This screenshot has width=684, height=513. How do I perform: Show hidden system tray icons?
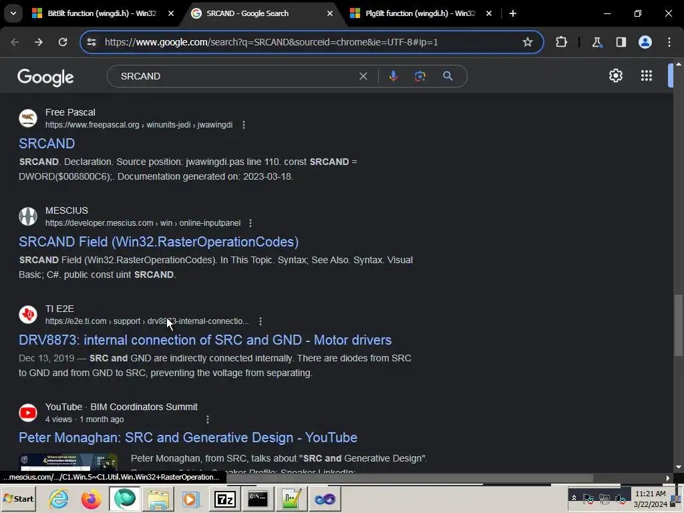point(574,498)
